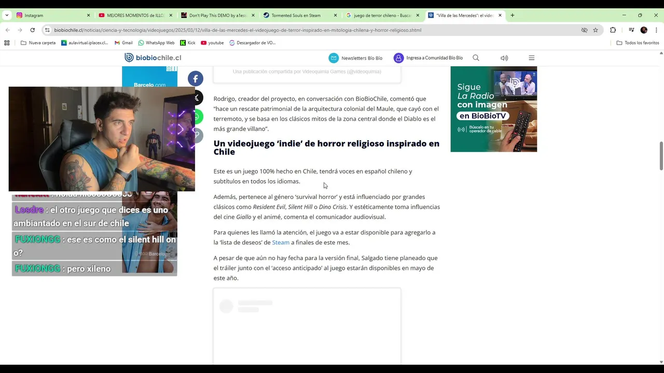Image resolution: width=664 pixels, height=373 pixels.
Task: Go back to the previous page
Action: [8, 30]
